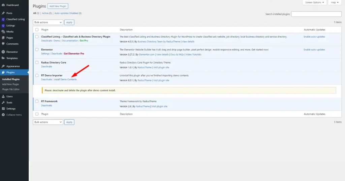Viewport: 345px width, 181px height.
Task: Check the Radius Directory Core checkbox
Action: [37, 62]
